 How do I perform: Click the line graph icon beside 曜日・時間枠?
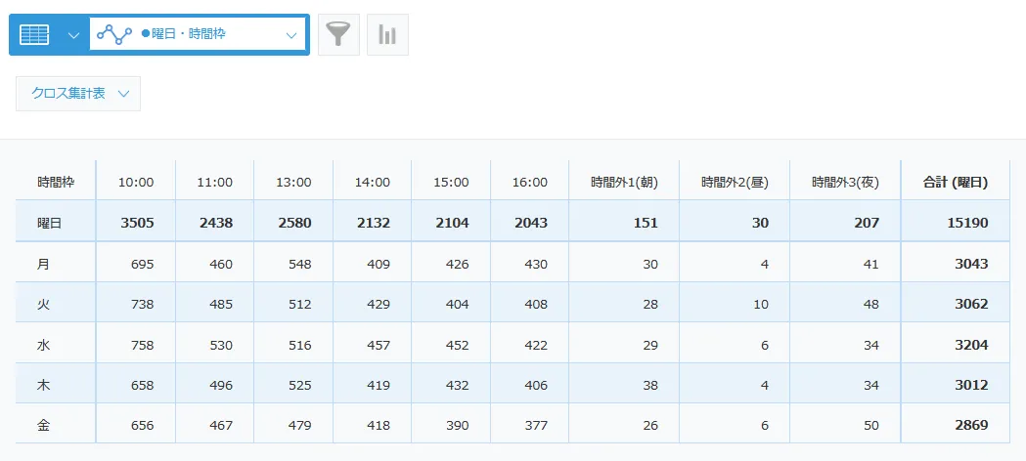click(114, 34)
